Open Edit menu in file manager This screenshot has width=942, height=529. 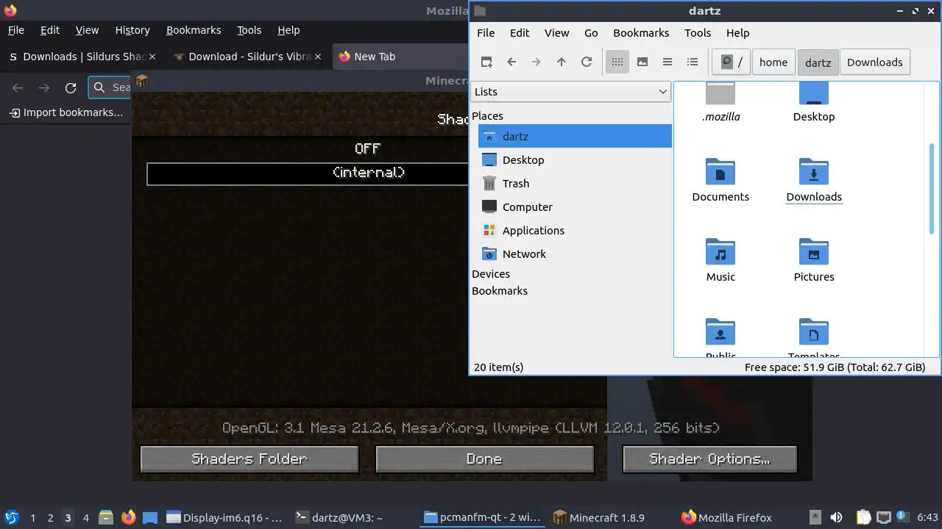520,33
